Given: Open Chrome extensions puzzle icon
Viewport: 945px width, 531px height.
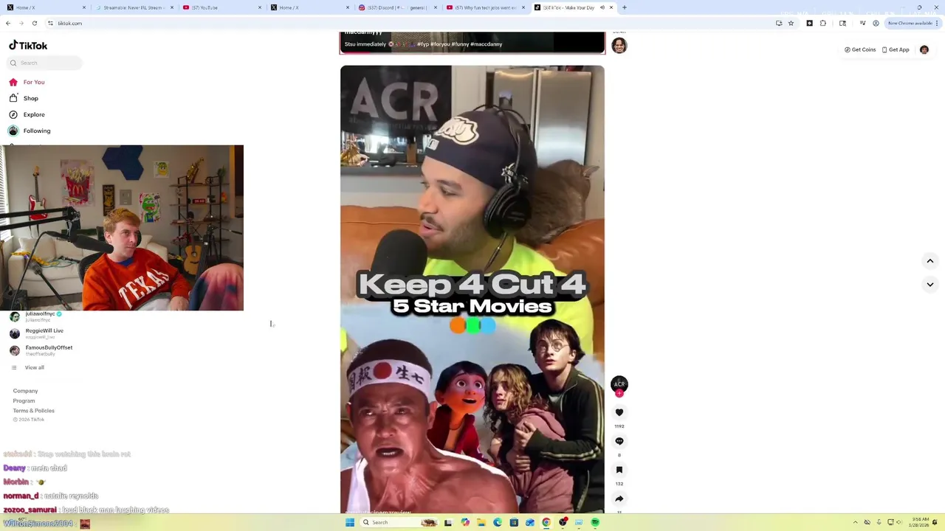Looking at the screenshot, I should pyautogui.click(x=823, y=23).
